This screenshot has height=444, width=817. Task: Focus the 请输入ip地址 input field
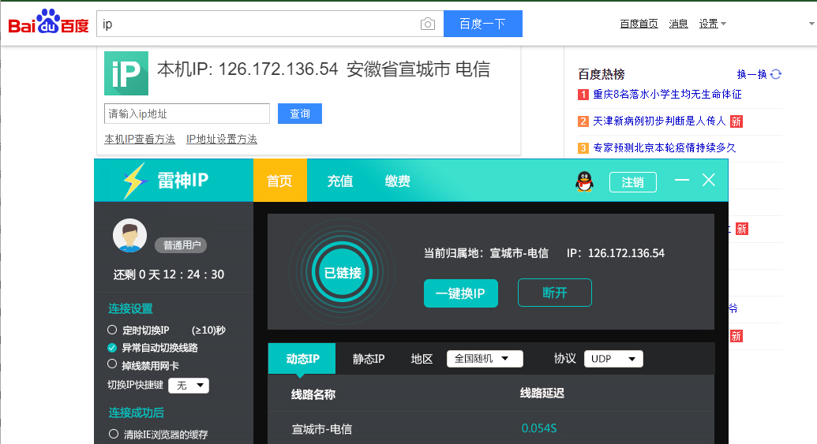(x=187, y=114)
